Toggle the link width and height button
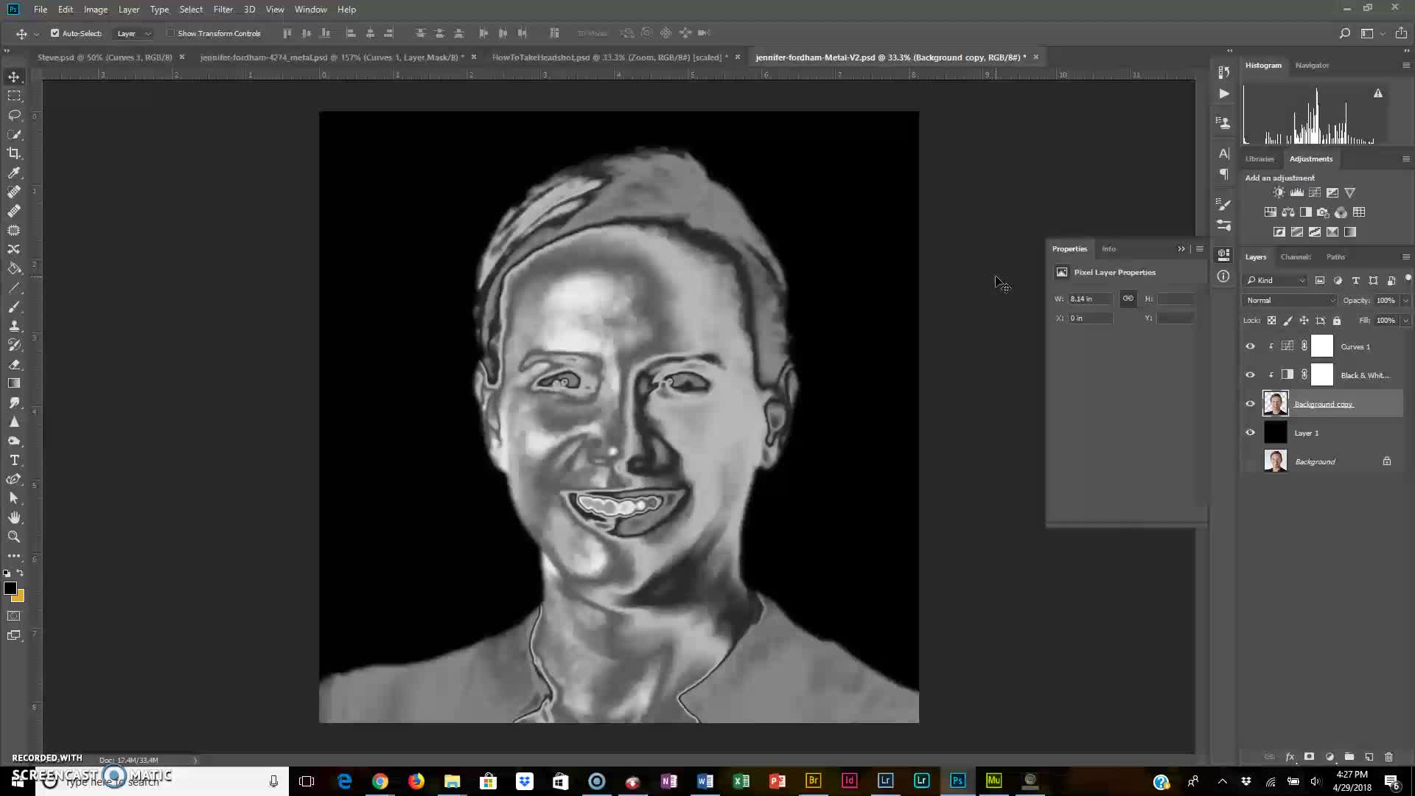The width and height of the screenshot is (1415, 796). coord(1128,298)
